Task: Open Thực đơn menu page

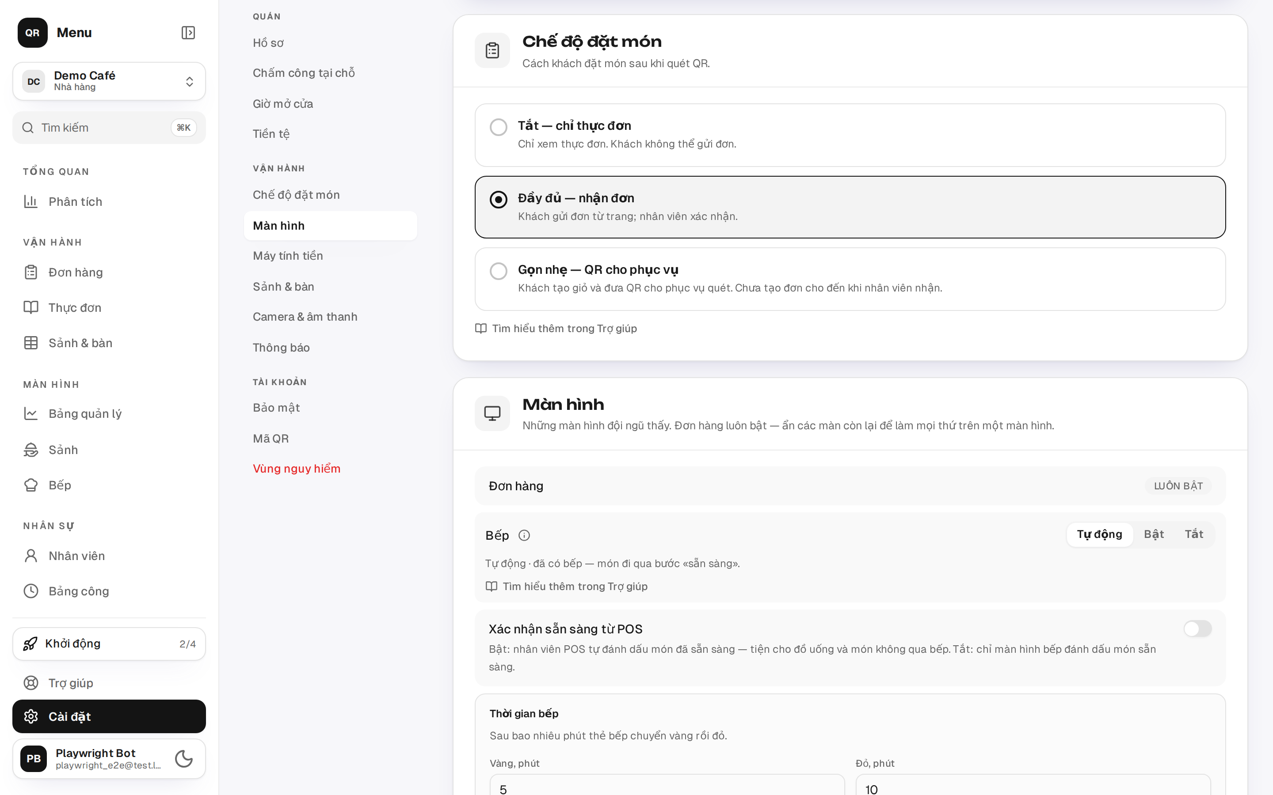Action: click(x=109, y=307)
